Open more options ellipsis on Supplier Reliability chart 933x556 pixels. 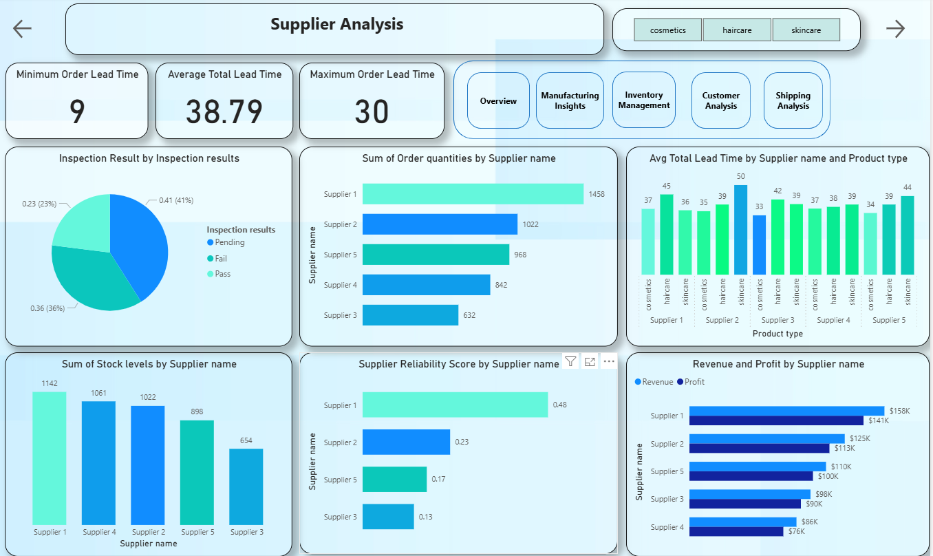(608, 361)
